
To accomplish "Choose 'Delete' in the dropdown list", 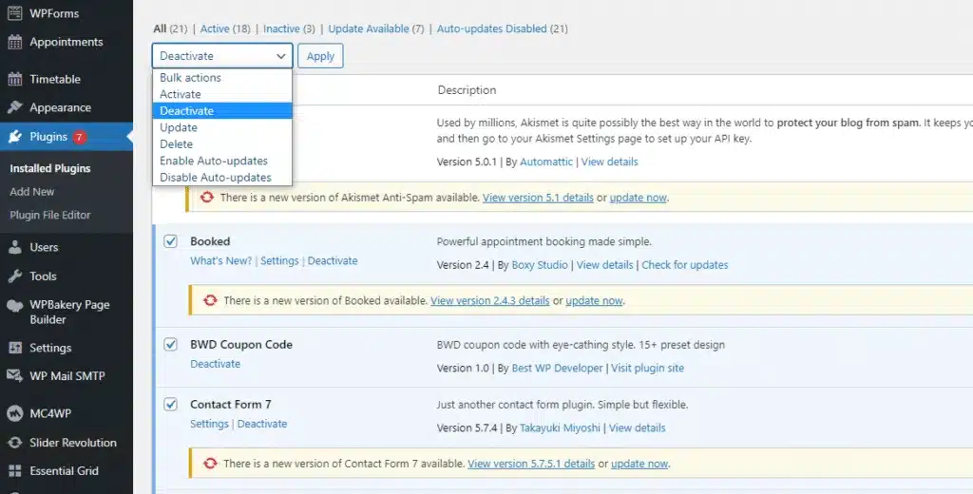I will pyautogui.click(x=222, y=144).
